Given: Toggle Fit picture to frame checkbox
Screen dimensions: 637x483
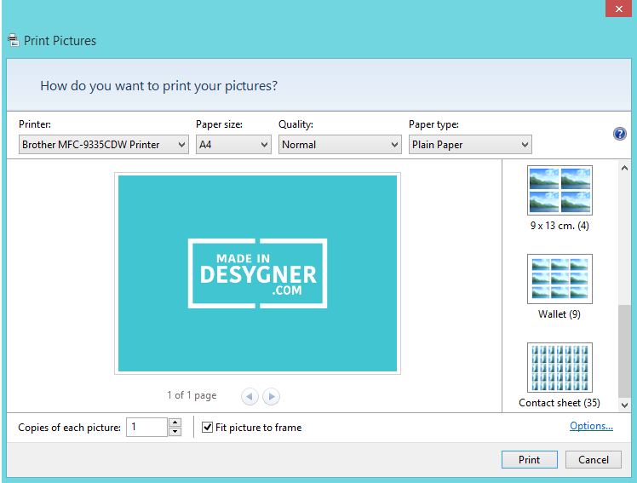Looking at the screenshot, I should [x=207, y=428].
